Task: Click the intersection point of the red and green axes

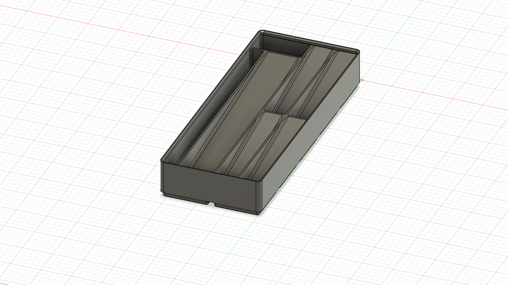Action: pos(362,79)
